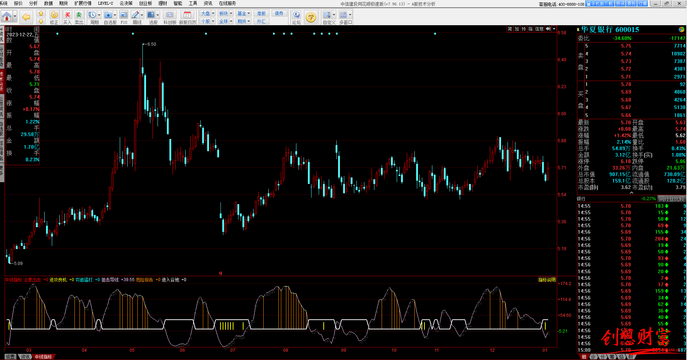The image size is (687, 360).
Task: Open the 基金 fund dropdown
Action: [x=244, y=13]
